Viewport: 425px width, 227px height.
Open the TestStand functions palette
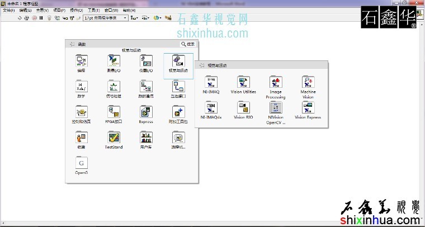(114, 138)
